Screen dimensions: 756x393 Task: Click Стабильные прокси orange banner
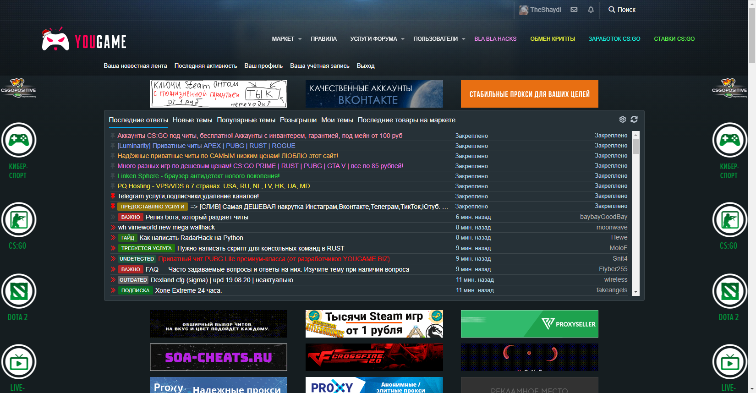530,94
